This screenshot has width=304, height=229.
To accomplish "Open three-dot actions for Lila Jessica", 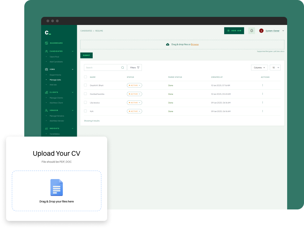I will (263, 103).
